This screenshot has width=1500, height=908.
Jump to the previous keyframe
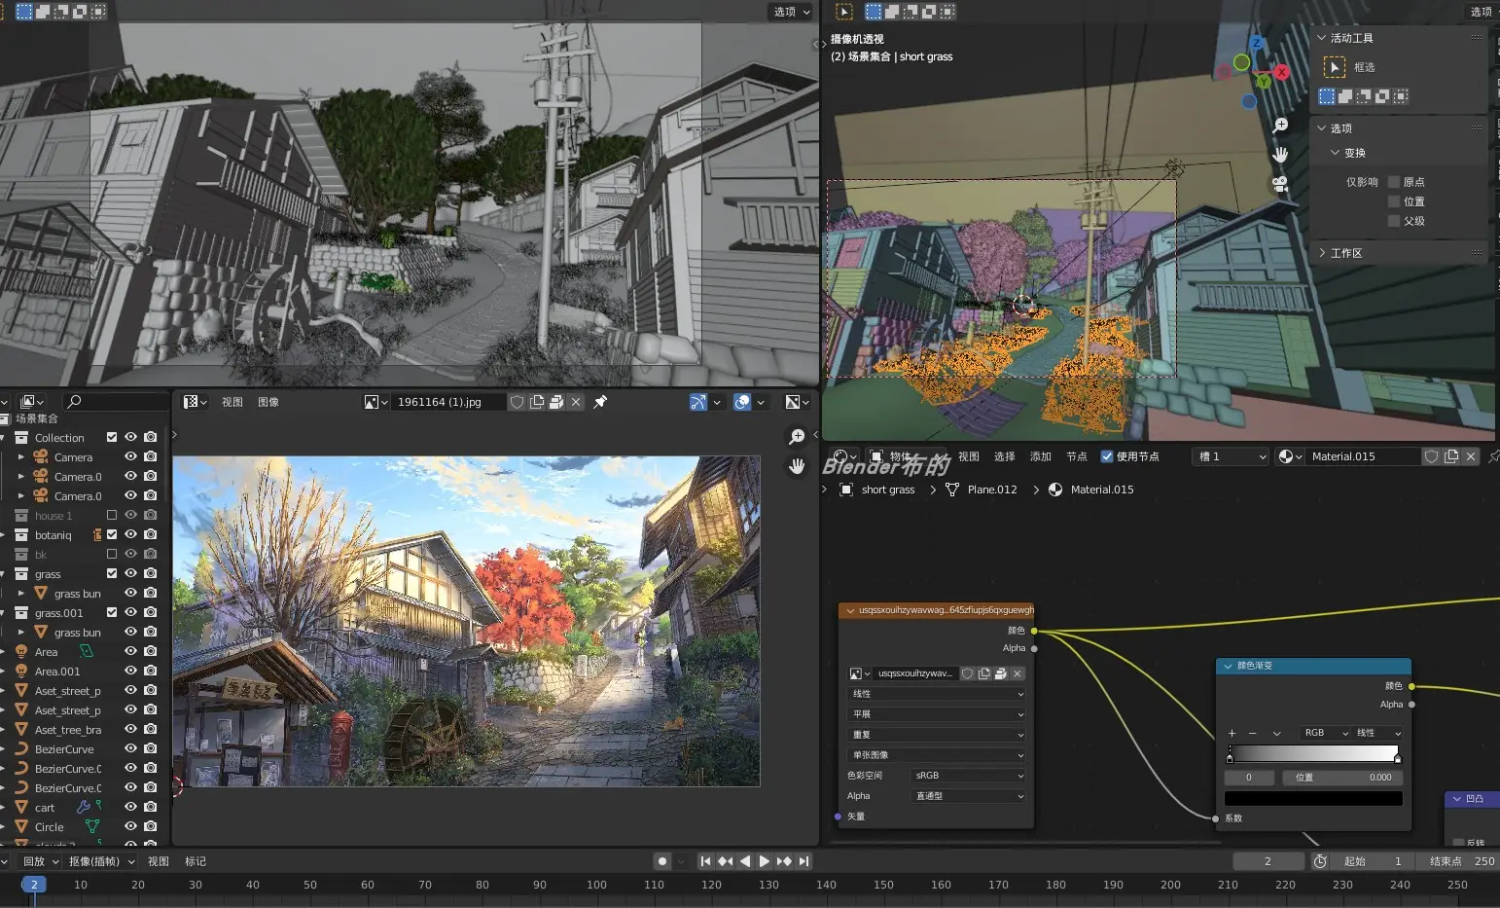pyautogui.click(x=725, y=861)
